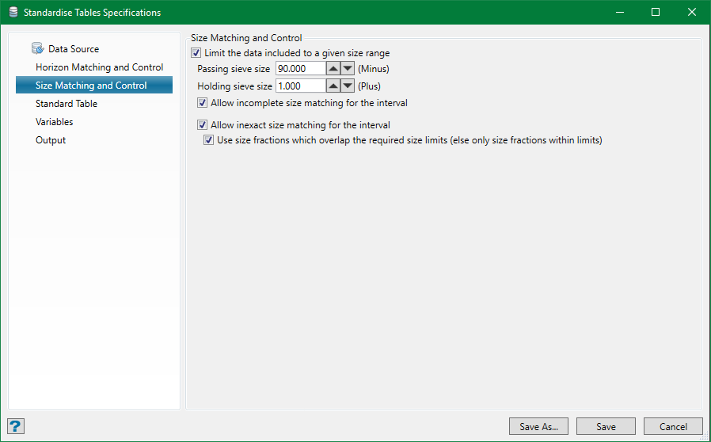Click the Data Source database icon
Screen dimensions: 711x442
click(x=38, y=48)
